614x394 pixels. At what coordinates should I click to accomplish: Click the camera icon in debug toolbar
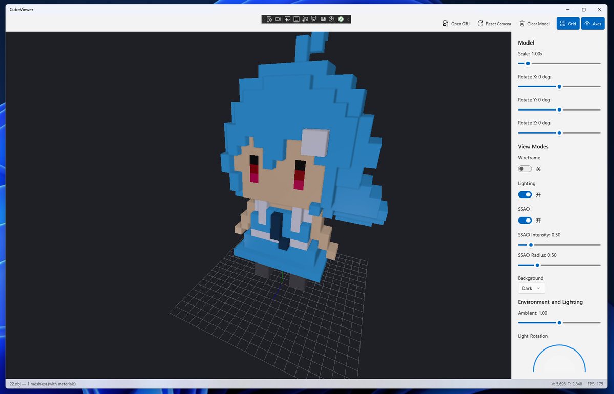pos(278,19)
